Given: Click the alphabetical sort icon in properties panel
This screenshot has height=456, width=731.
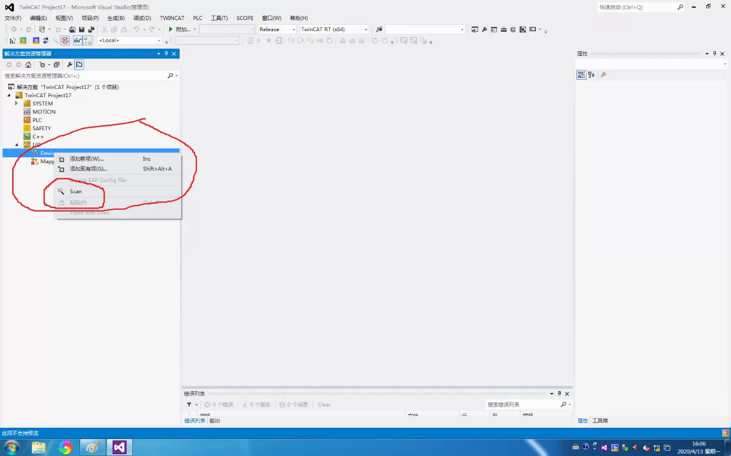Looking at the screenshot, I should click(x=591, y=75).
